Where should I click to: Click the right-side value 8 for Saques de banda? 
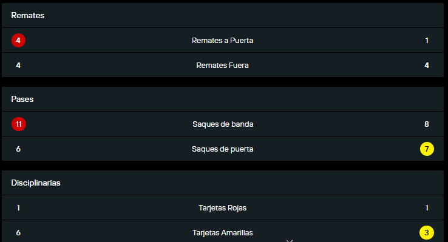427,124
